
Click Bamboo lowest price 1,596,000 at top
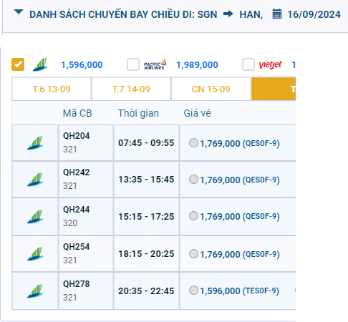click(x=82, y=65)
